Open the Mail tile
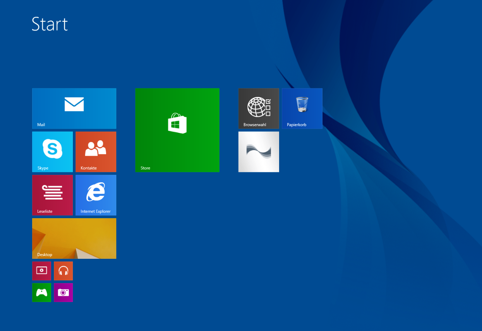 (74, 108)
